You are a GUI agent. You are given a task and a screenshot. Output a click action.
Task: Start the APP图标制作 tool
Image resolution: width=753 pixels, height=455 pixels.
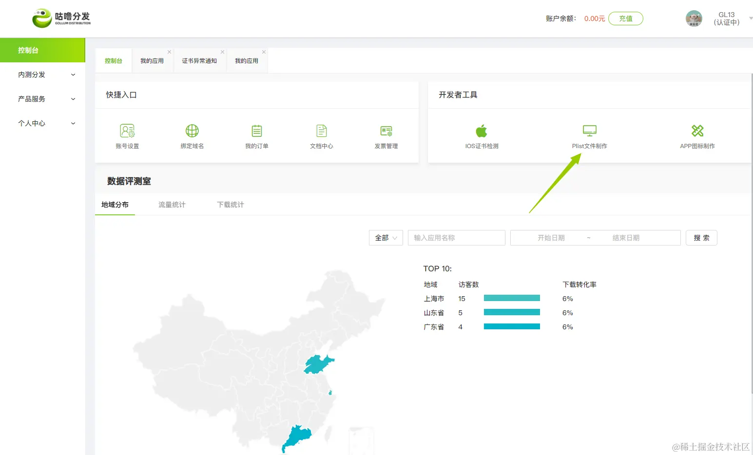click(697, 136)
